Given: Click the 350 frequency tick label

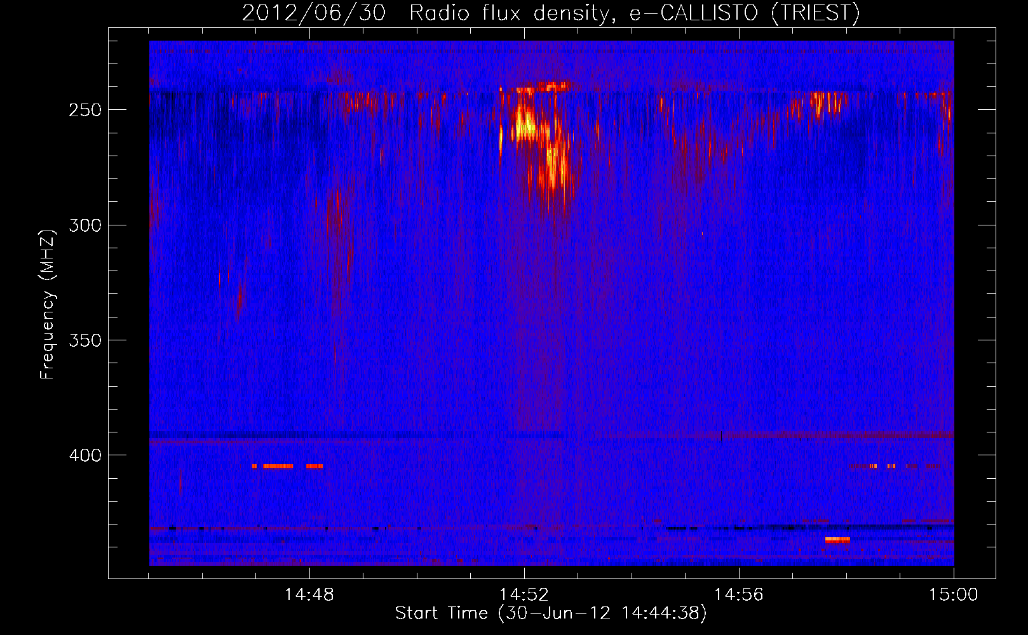Looking at the screenshot, I should (85, 340).
